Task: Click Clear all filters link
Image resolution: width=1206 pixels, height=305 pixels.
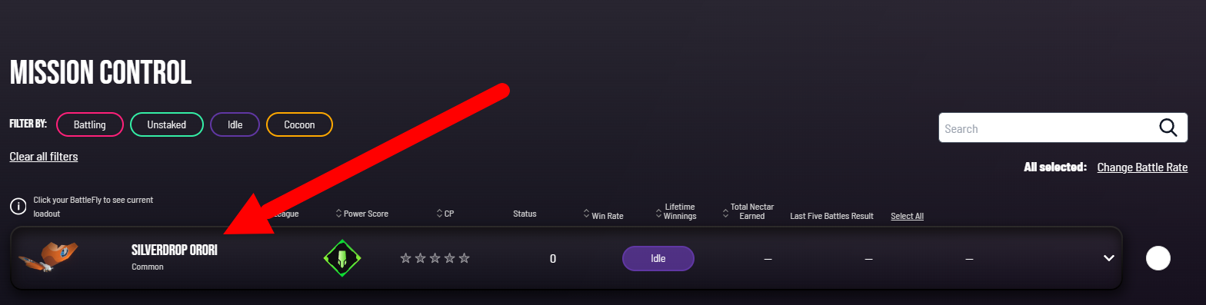Action: [44, 157]
